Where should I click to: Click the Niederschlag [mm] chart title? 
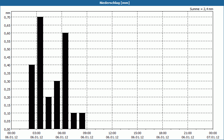pos(115,3)
